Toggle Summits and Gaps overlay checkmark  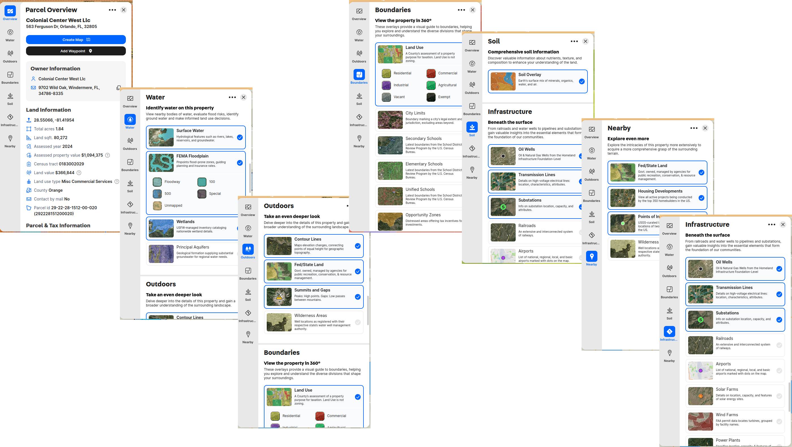click(358, 297)
